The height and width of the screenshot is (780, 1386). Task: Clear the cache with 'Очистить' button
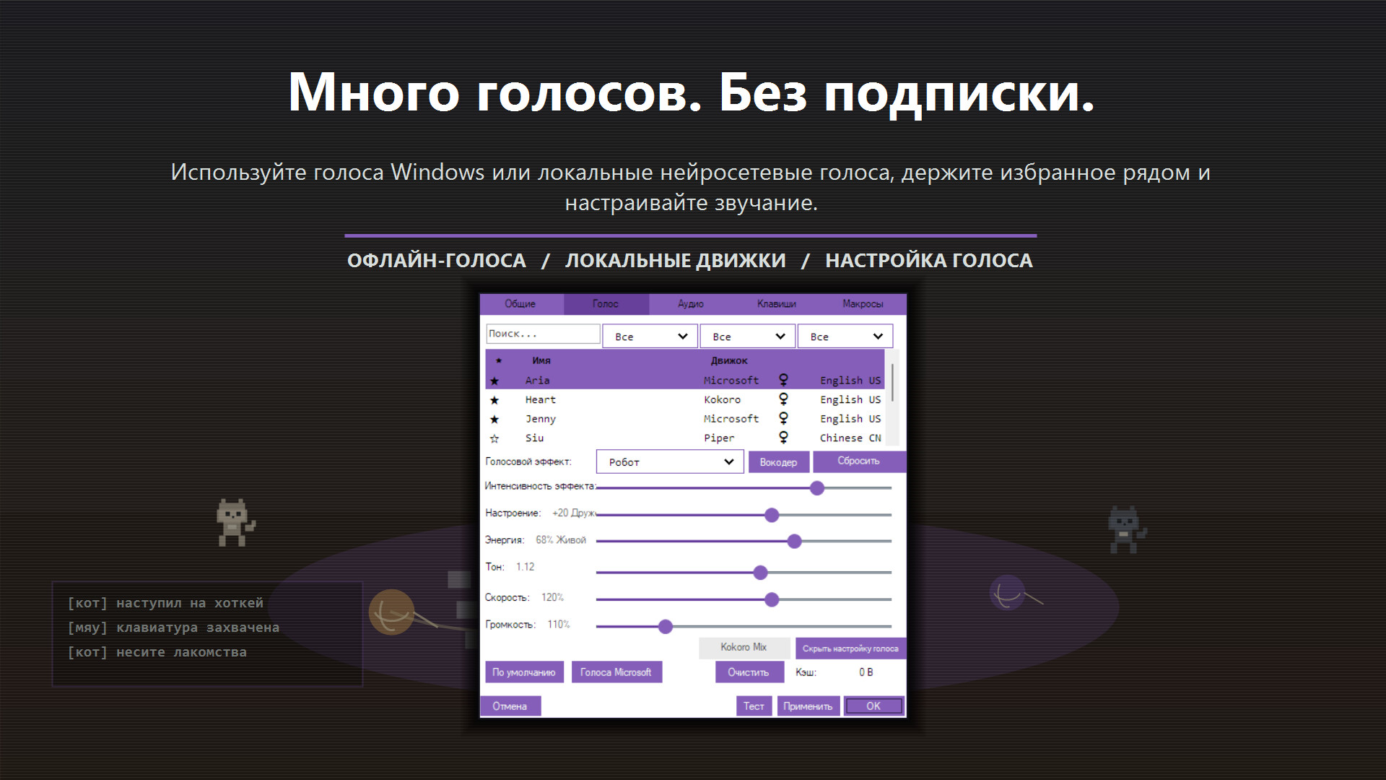click(749, 672)
